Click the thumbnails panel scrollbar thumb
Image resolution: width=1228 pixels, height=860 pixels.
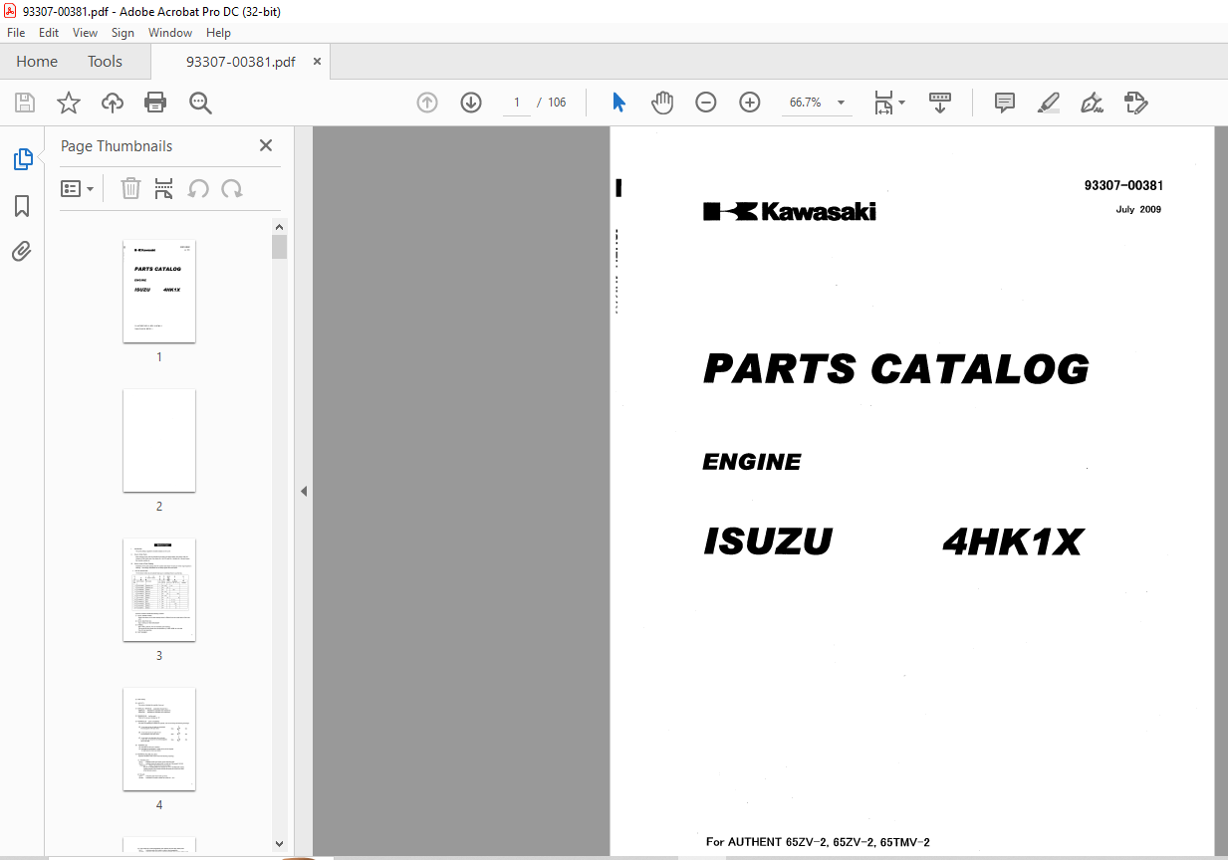pos(280,247)
